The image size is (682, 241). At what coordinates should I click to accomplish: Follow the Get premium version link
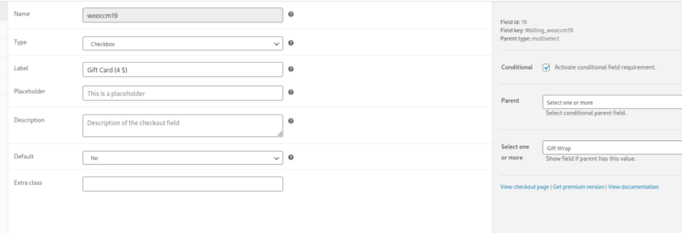pos(579,187)
